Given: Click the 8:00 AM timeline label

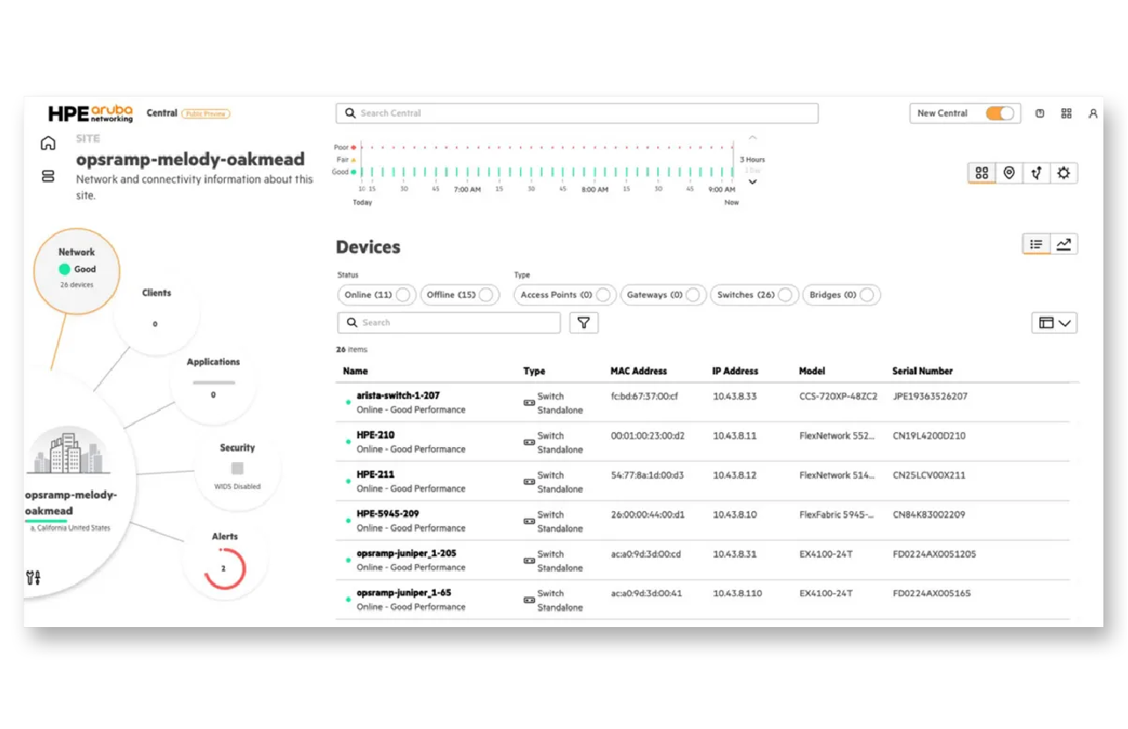Looking at the screenshot, I should (x=595, y=190).
